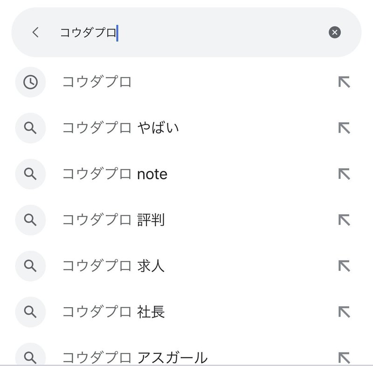373x366 pixels.
Task: Choose the コウダプロ note suggestion
Action: (115, 174)
